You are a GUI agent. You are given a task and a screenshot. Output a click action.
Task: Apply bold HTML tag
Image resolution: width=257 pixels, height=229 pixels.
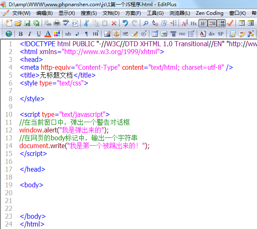[x=21, y=34]
